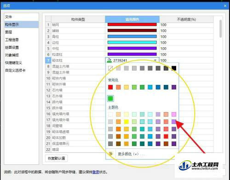Choose the orange swatch under 常用色

pyautogui.click(x=118, y=87)
